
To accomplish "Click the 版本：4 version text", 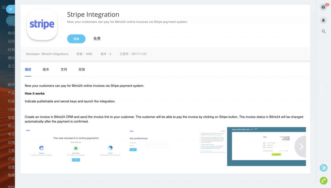I will click(x=106, y=54).
